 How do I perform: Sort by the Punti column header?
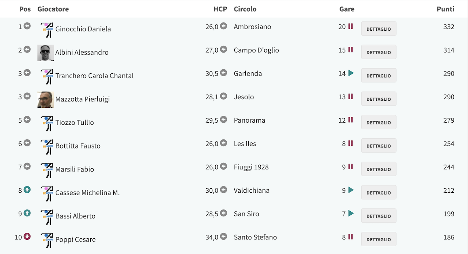click(x=445, y=9)
